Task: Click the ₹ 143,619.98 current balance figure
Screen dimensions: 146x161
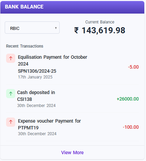Action: pyautogui.click(x=100, y=30)
